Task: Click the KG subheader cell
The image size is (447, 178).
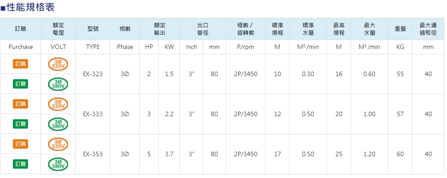Action: [400, 47]
